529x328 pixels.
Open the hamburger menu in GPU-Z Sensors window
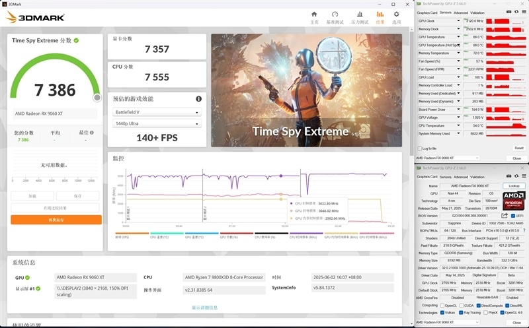tap(524, 12)
